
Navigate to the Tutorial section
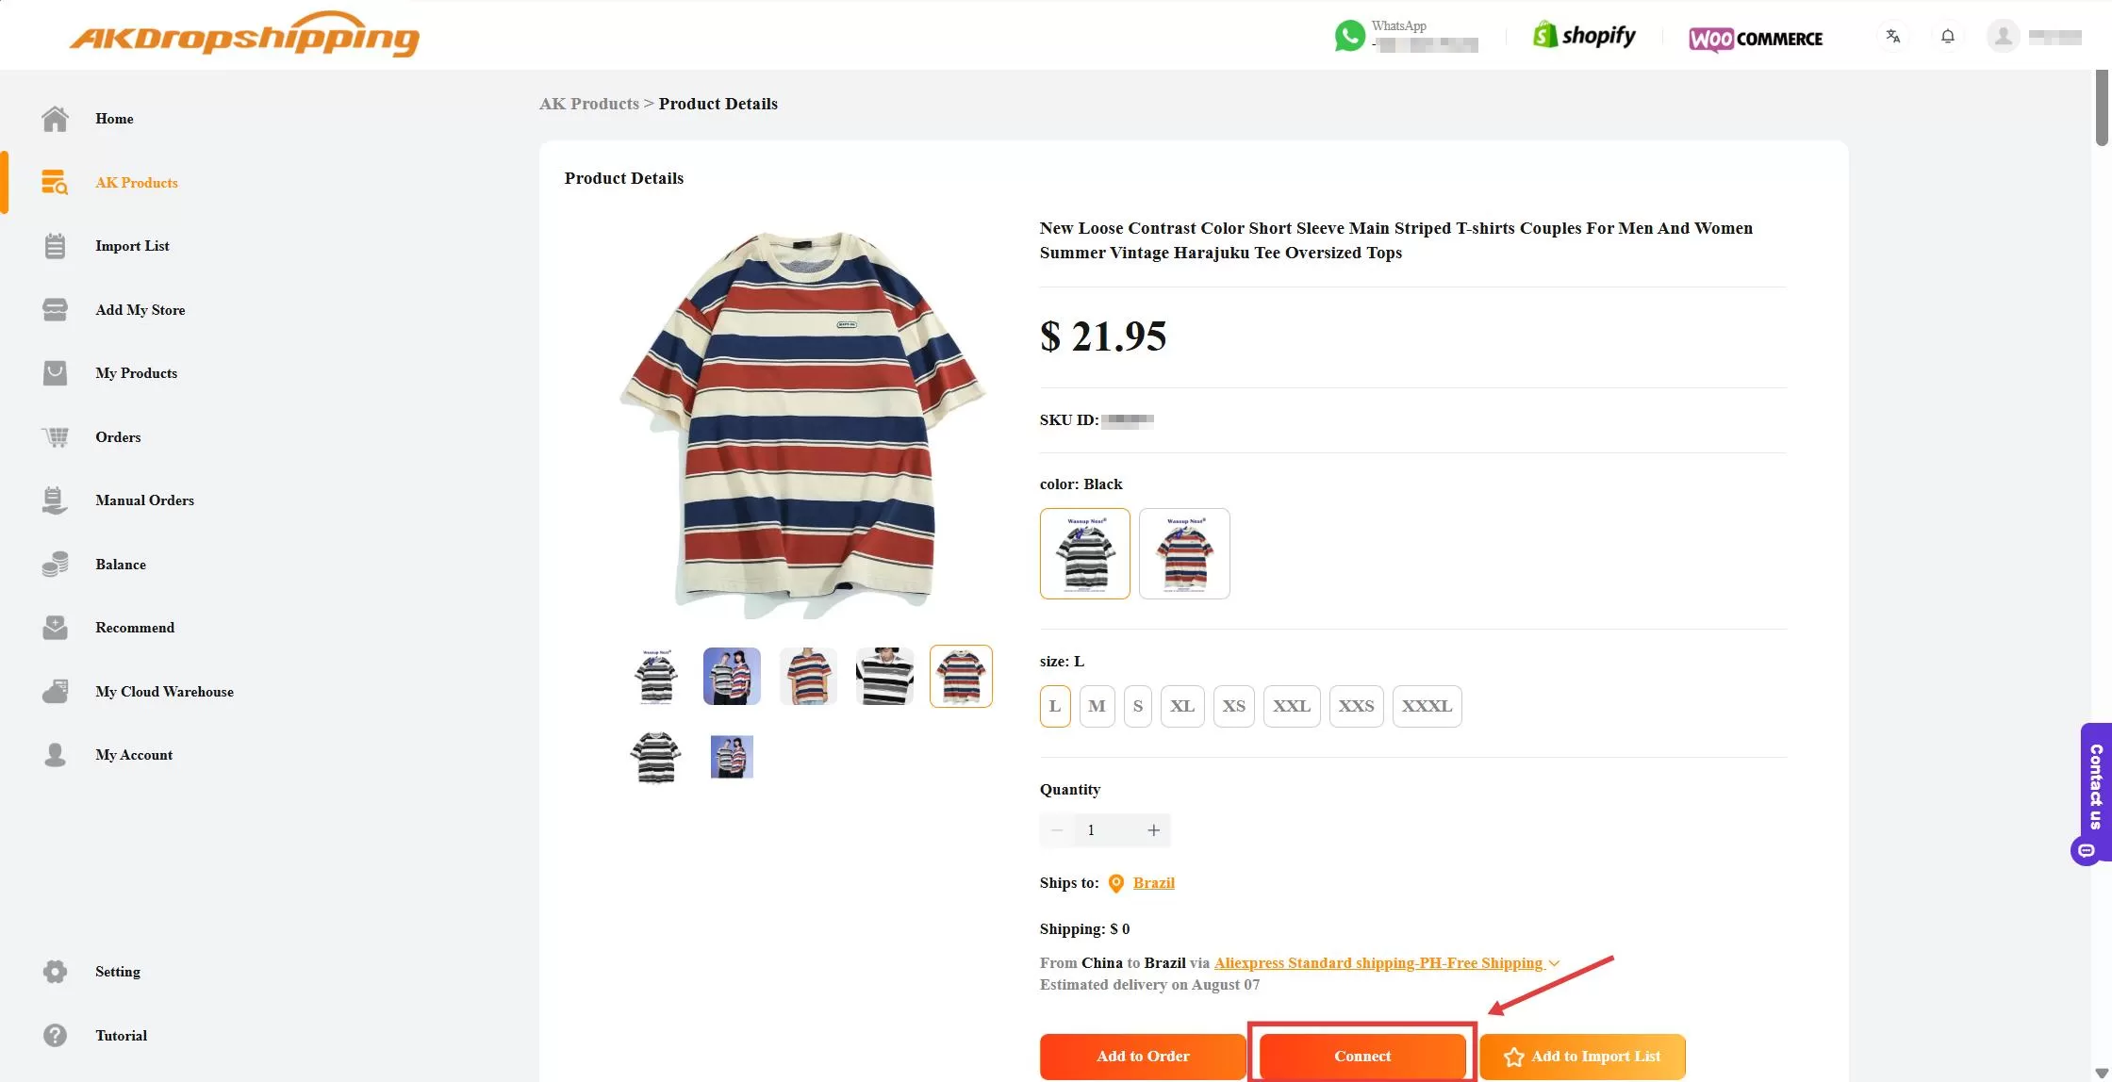[x=121, y=1035]
